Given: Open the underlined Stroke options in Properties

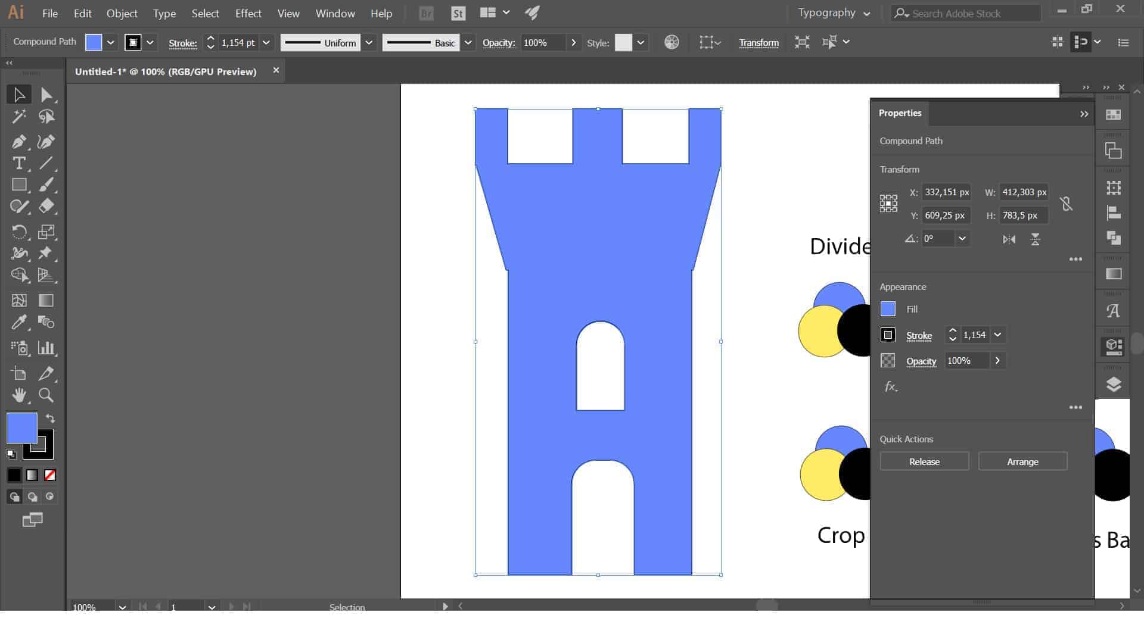Looking at the screenshot, I should 919,336.
